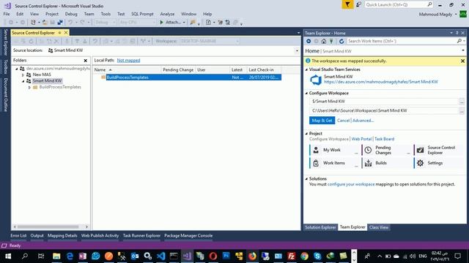The height and width of the screenshot is (263, 469).
Task: Open the Analyze menu
Action: pos(167,14)
